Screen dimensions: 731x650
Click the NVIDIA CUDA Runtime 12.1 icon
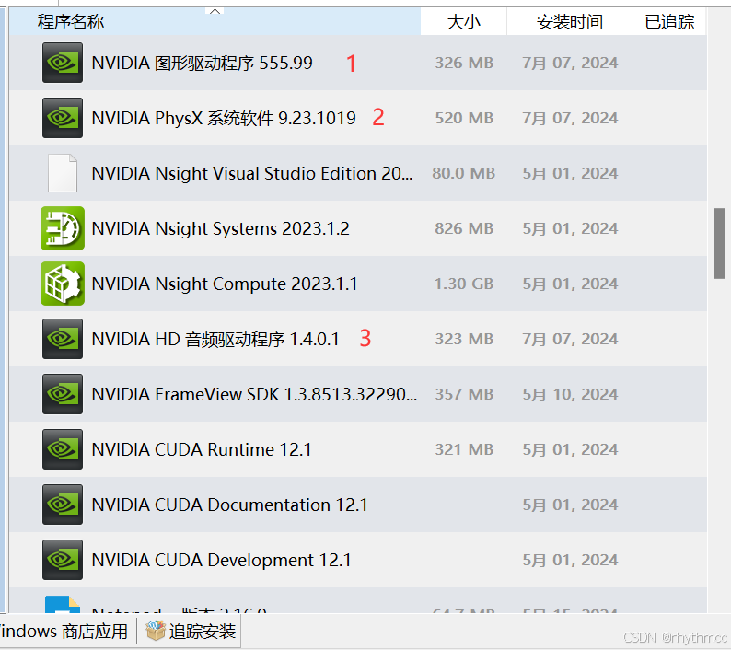click(x=63, y=449)
